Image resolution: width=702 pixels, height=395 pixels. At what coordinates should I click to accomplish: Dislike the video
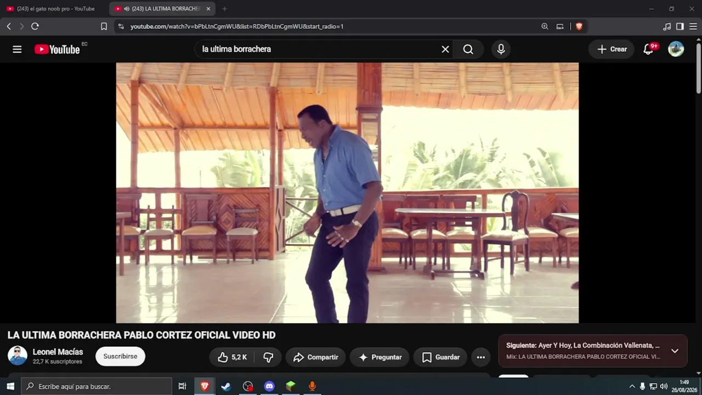pos(268,357)
